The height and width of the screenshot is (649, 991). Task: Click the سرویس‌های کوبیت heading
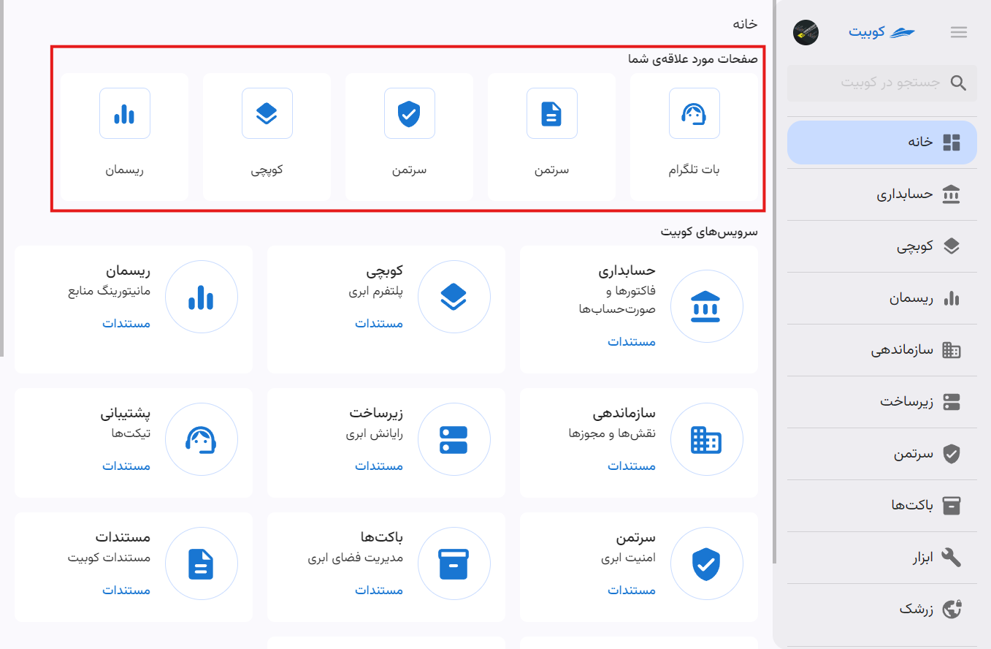[710, 232]
